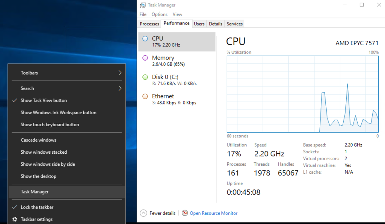The width and height of the screenshot is (385, 224).
Task: Click the Task Manager title bar icon
Action: 143,5
